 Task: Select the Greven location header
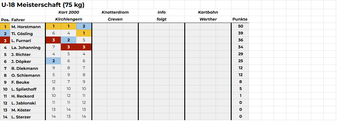point(115,19)
